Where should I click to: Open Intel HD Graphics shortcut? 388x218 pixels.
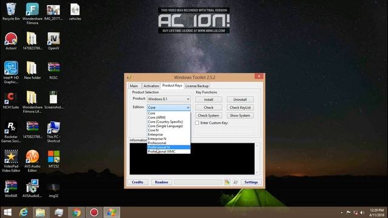coord(11,73)
